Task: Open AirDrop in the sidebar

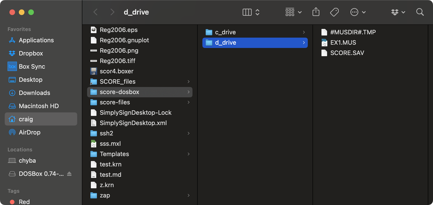Action: click(x=29, y=132)
